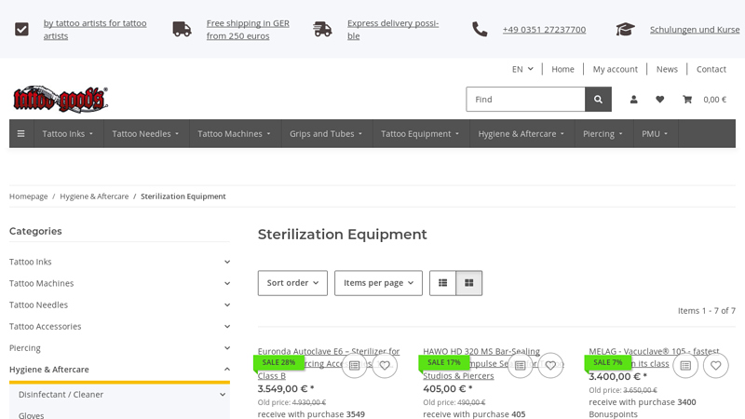This screenshot has width=745, height=419.
Task: Open the shopping cart icon
Action: pyautogui.click(x=687, y=100)
